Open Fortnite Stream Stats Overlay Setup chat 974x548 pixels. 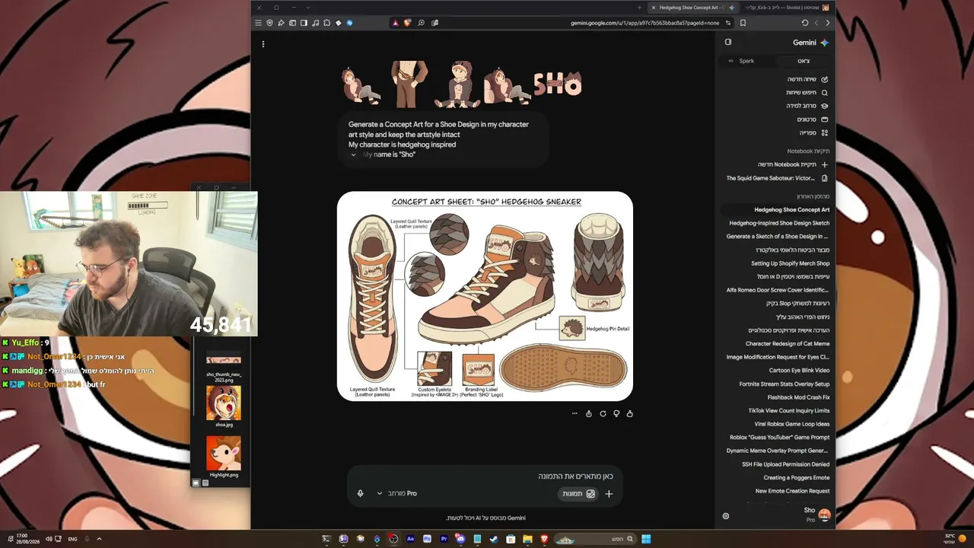tap(785, 384)
